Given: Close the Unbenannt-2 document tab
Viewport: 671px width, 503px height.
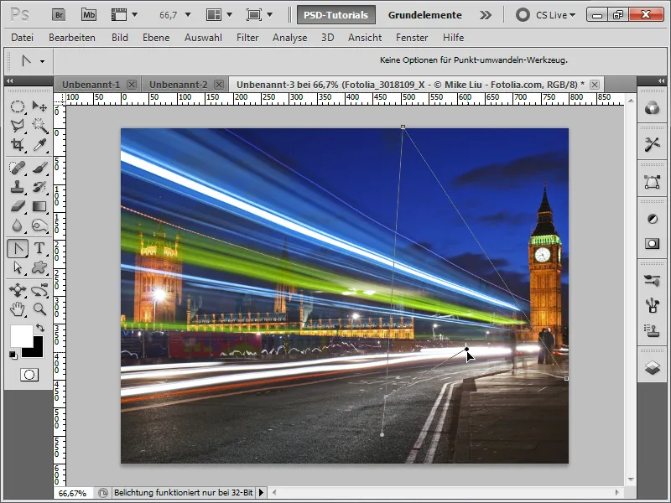Looking at the screenshot, I should [219, 85].
